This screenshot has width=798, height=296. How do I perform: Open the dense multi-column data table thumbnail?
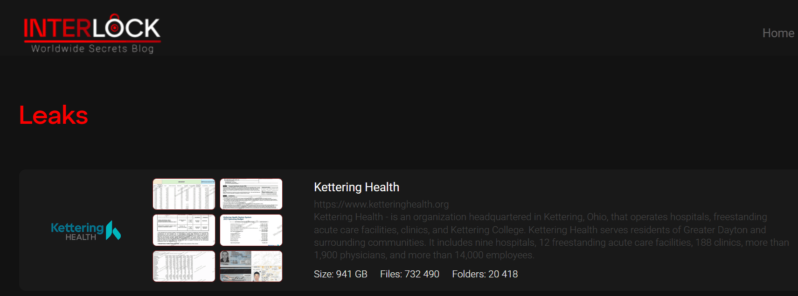point(184,266)
